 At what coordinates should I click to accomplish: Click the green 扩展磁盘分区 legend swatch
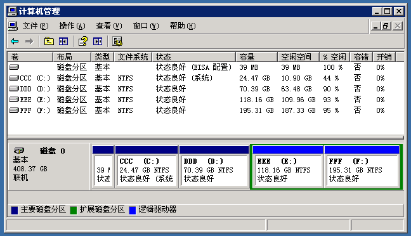pos(74,210)
